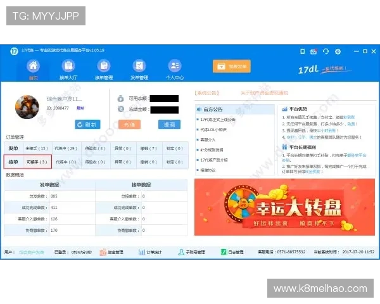Viewport: 380px width, 304px height.
Task: Click the 平台长期福利 gift icon
Action: point(285,147)
